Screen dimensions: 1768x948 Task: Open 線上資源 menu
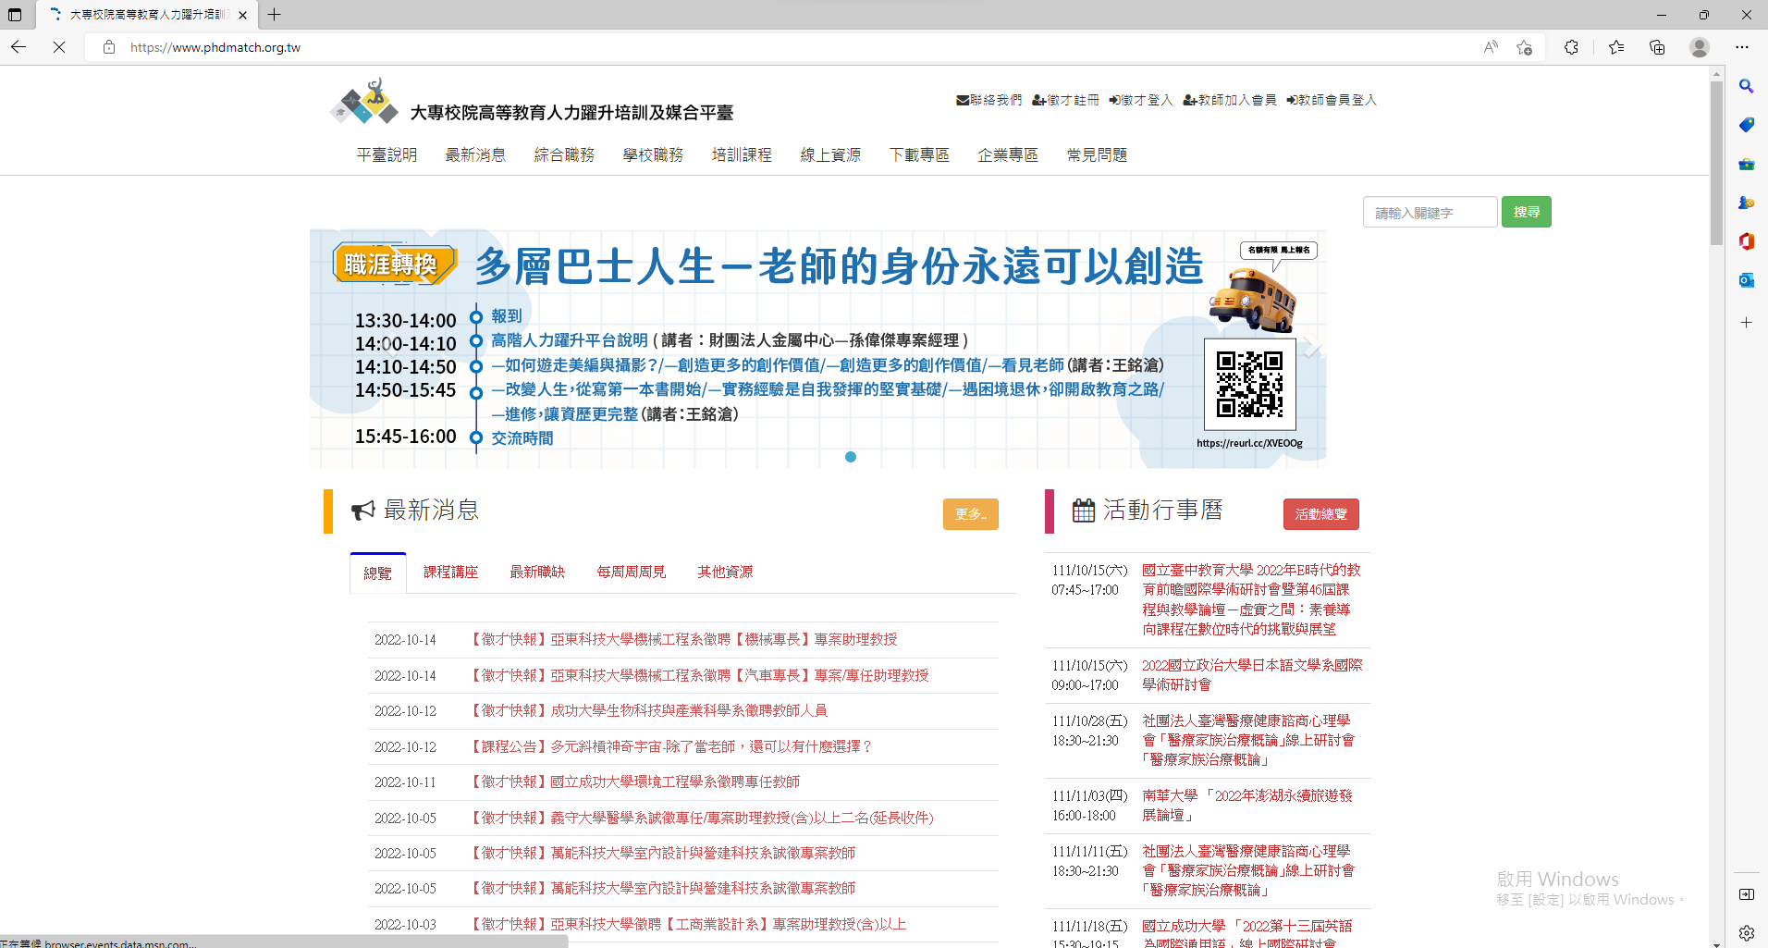coord(830,154)
